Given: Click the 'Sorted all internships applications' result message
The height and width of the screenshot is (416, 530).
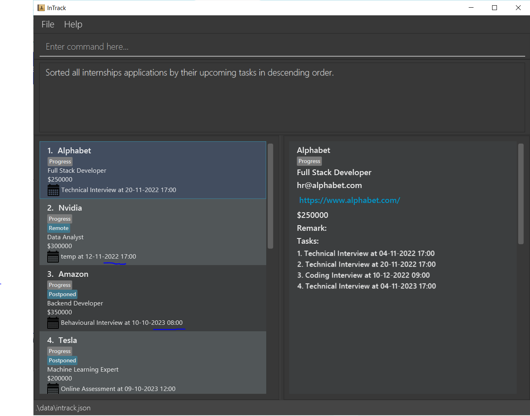Looking at the screenshot, I should [190, 73].
